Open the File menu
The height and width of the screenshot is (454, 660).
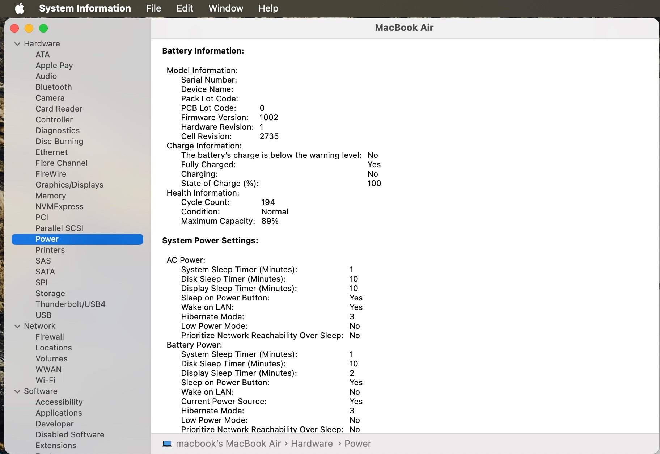pyautogui.click(x=153, y=8)
